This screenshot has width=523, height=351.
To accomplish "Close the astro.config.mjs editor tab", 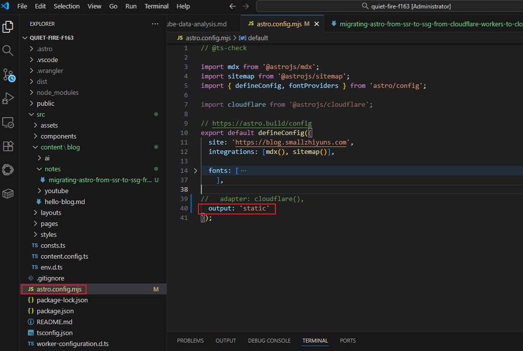I will tap(317, 24).
